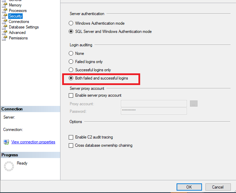Viewport: 236px width, 193px height.
Task: Select the Security page
Action: (15, 16)
